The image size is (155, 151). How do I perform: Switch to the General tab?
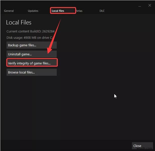9,11
